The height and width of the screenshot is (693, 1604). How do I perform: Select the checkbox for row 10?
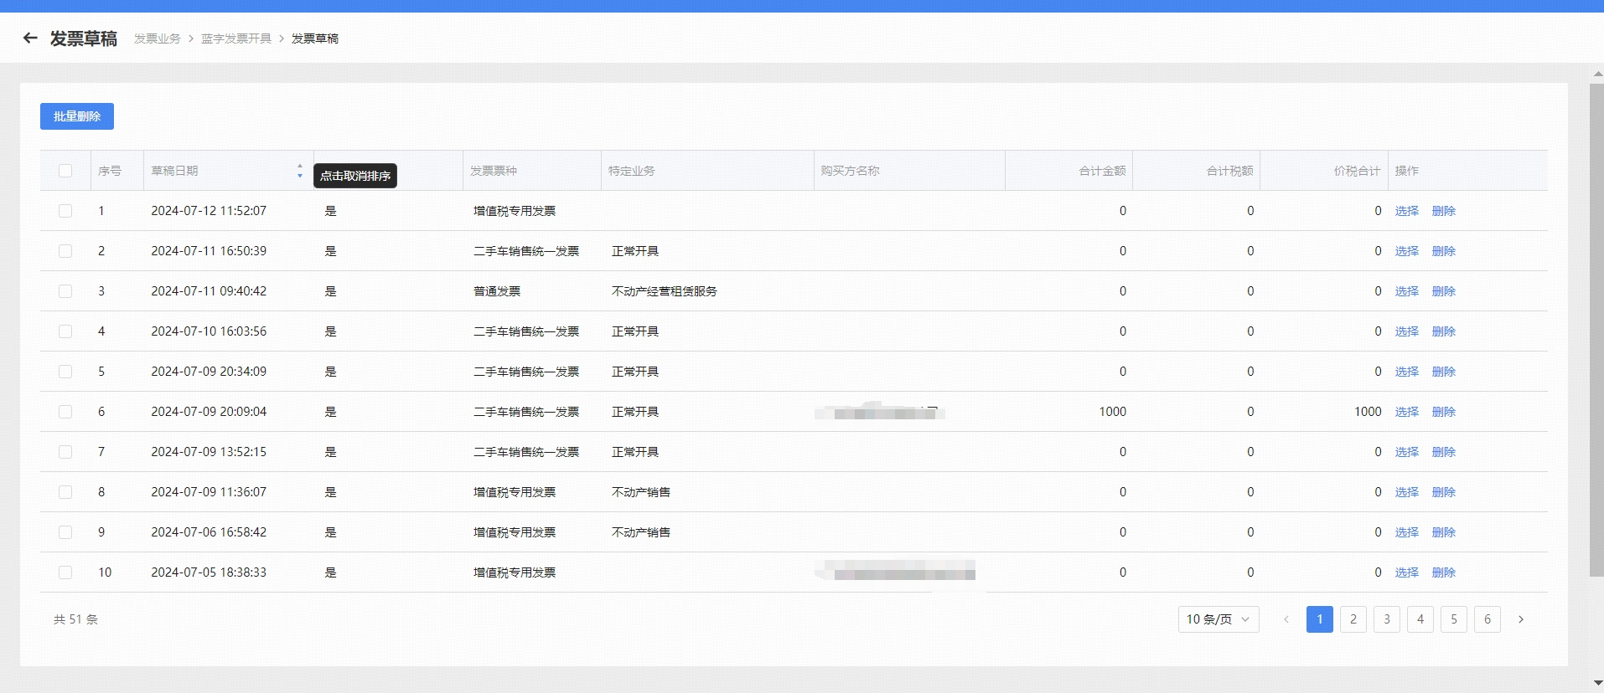pyautogui.click(x=65, y=572)
